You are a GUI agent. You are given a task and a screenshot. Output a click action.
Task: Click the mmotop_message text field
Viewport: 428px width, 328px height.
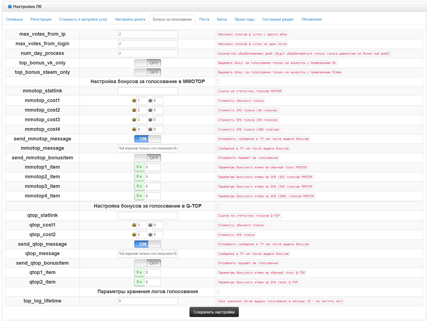148,148
